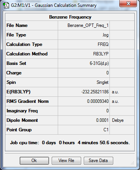Click the Singlet spin value
This screenshot has height=170, width=140.
[102, 82]
